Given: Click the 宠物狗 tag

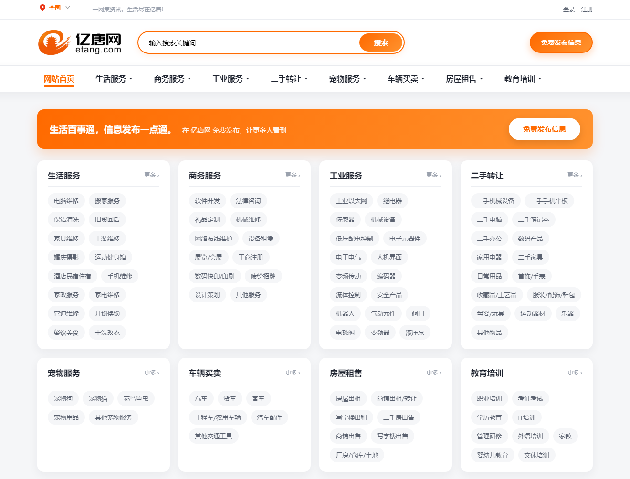Looking at the screenshot, I should coord(63,398).
